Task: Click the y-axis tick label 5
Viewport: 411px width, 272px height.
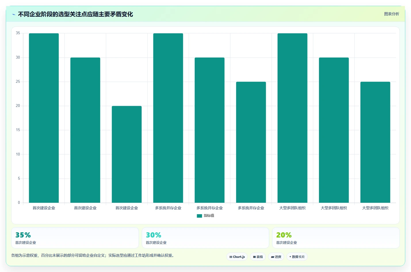Action: (19, 179)
